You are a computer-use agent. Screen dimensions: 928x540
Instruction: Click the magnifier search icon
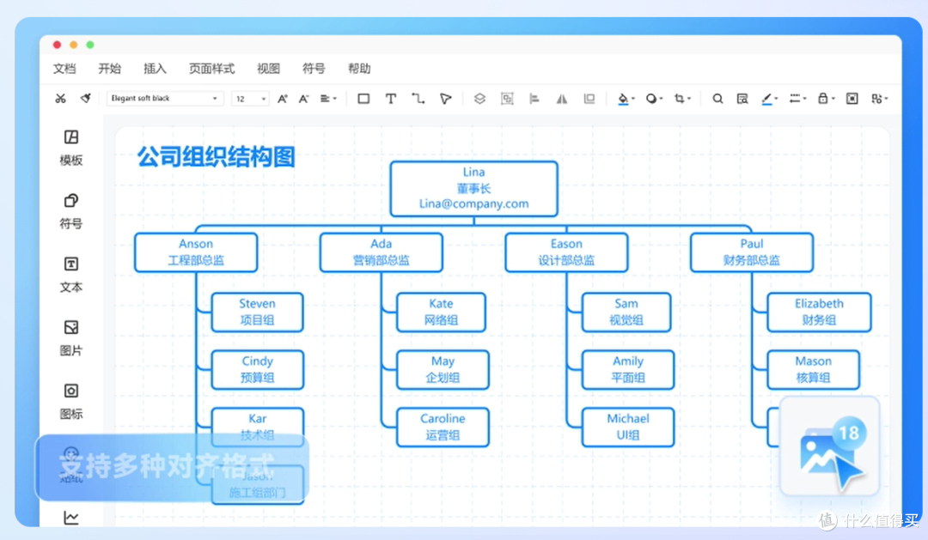(717, 98)
